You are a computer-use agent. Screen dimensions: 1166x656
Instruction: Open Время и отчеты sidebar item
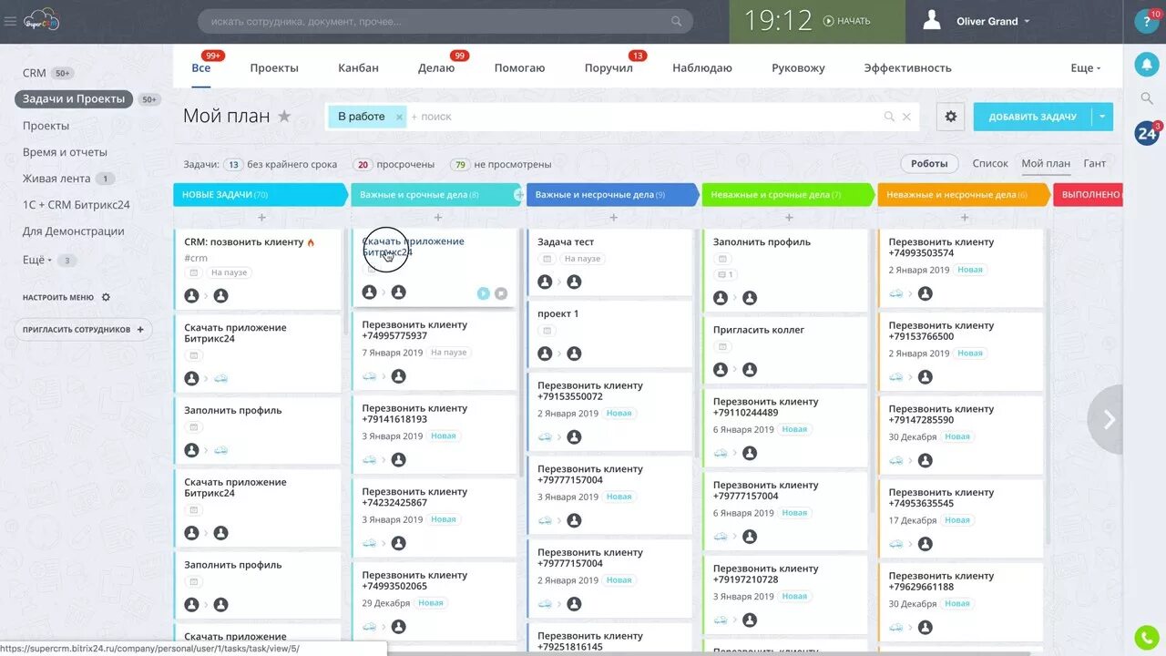(x=65, y=152)
